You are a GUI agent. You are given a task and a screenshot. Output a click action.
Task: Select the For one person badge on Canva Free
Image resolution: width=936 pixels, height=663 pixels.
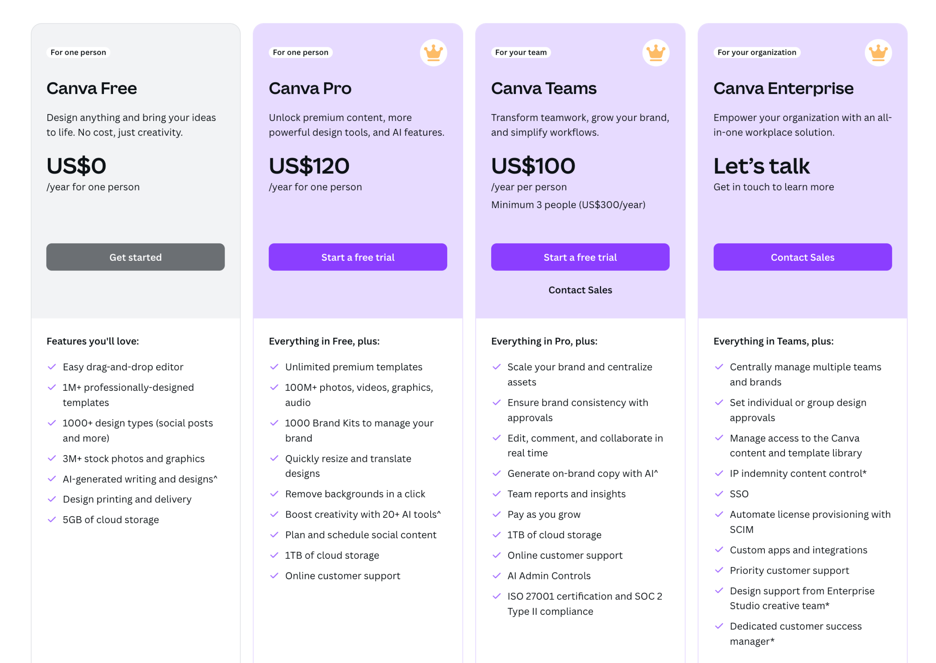coord(78,52)
